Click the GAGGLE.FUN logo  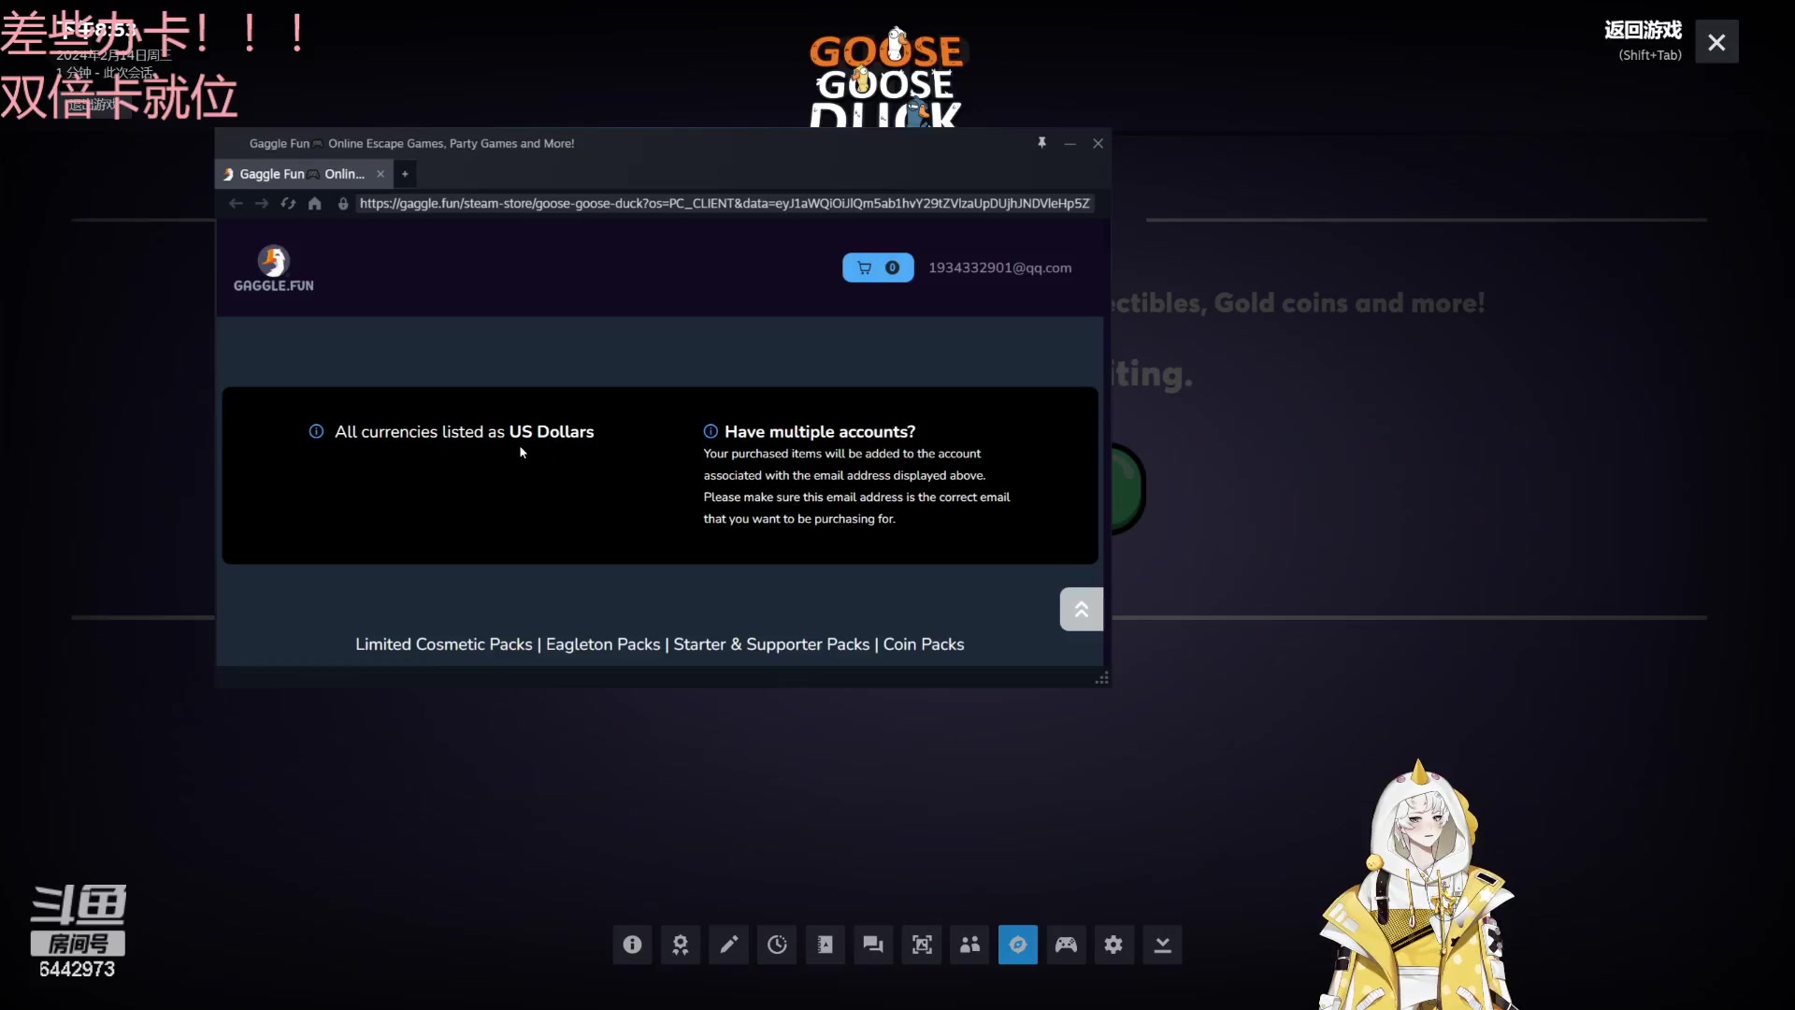[274, 268]
